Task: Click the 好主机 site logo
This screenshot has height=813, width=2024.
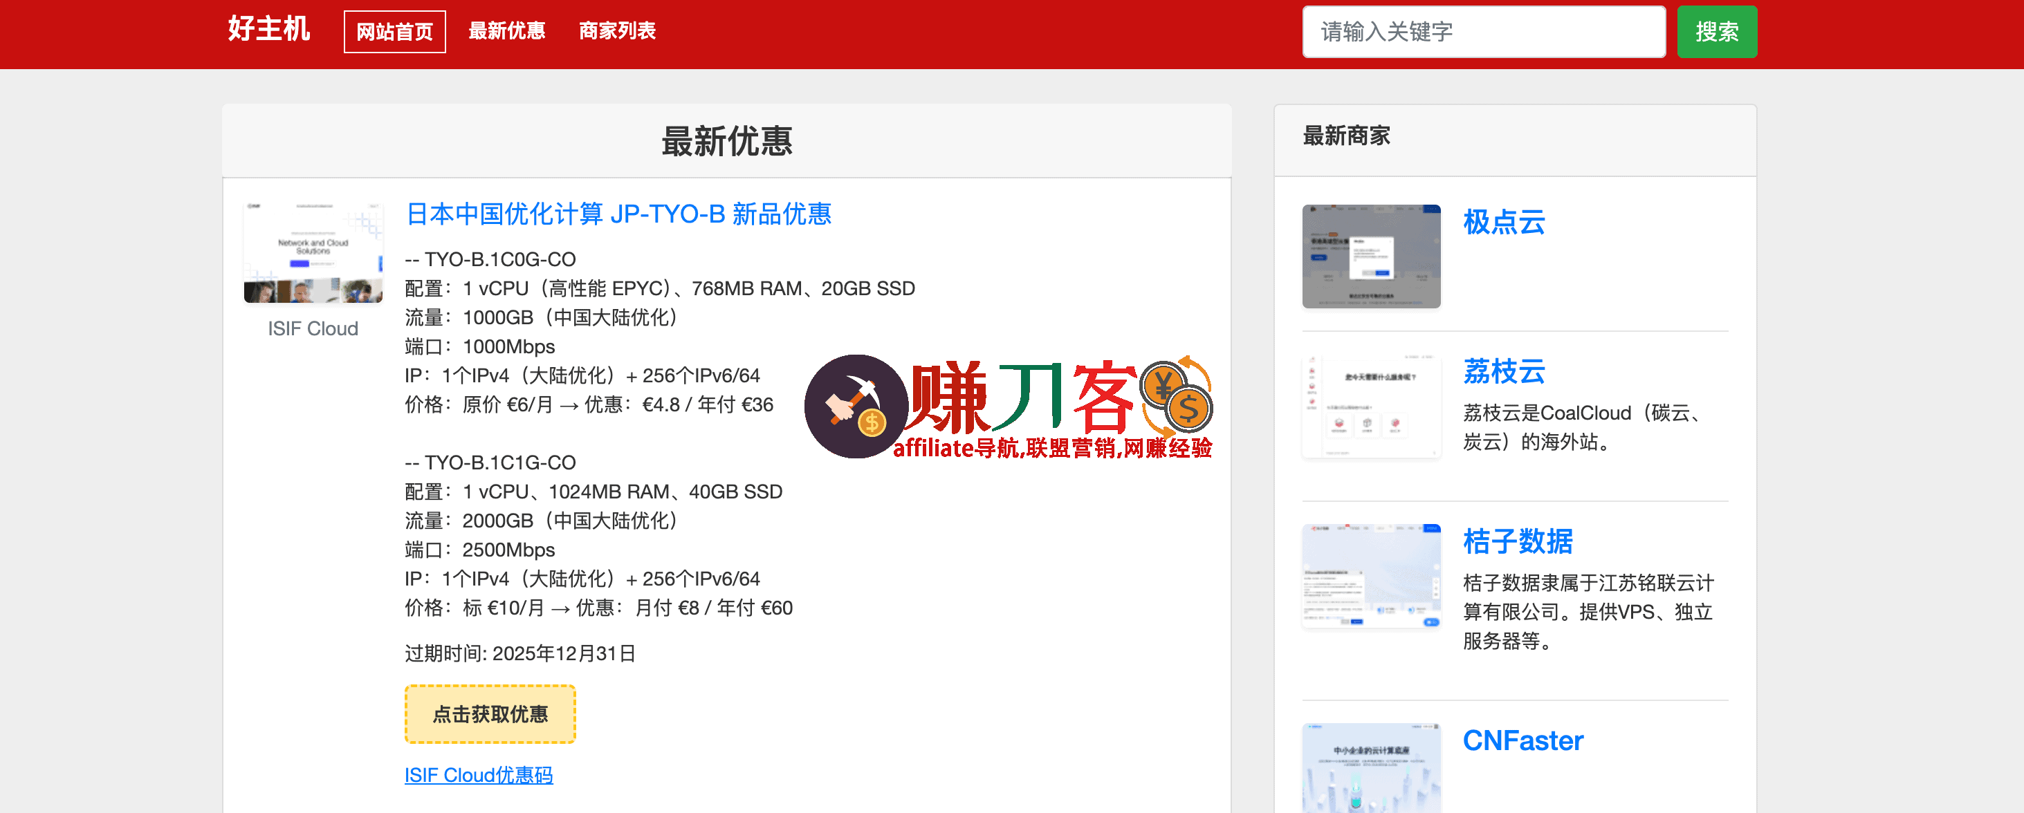Action: pos(268,29)
